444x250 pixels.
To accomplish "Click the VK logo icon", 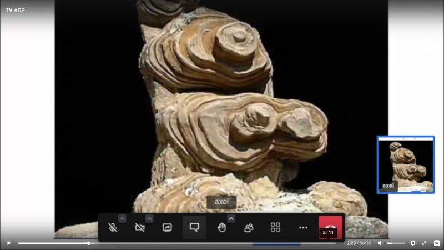I will coord(437,243).
